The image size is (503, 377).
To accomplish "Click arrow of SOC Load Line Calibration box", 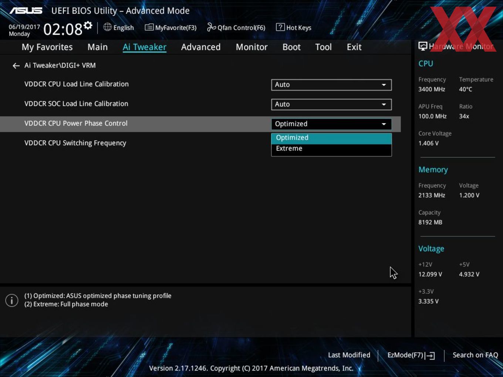I will click(384, 104).
